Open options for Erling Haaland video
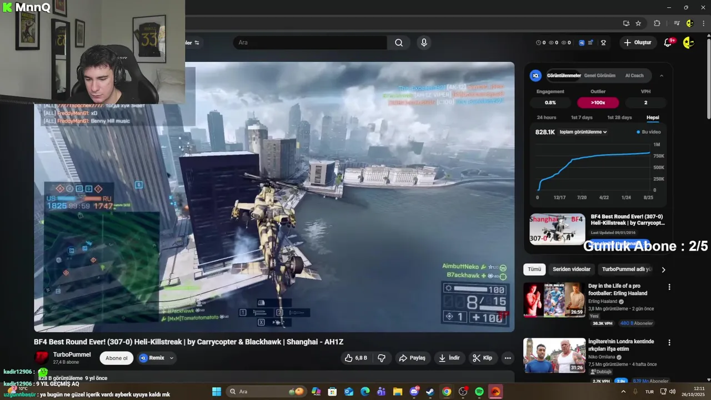 point(669,287)
